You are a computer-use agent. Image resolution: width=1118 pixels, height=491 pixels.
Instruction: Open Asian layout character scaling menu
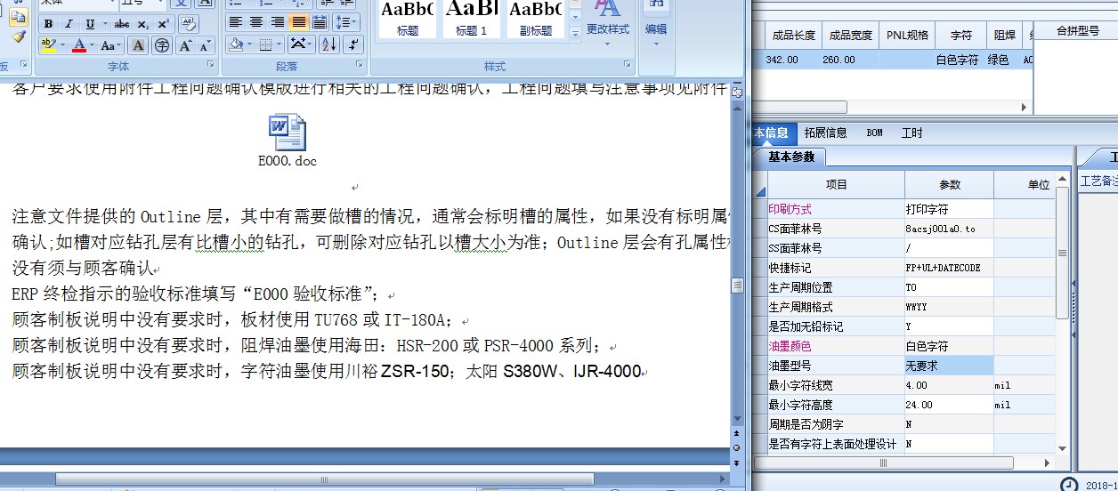301,44
